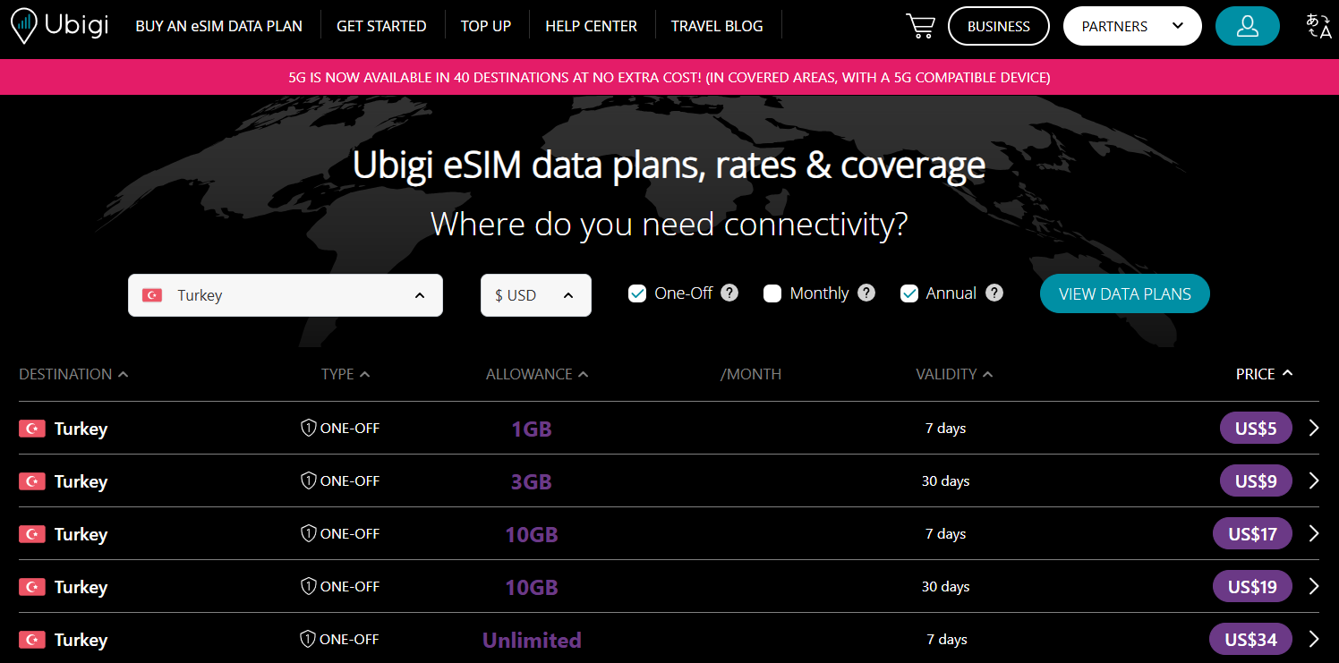Click the user account profile icon
This screenshot has width=1339, height=663.
tap(1247, 26)
